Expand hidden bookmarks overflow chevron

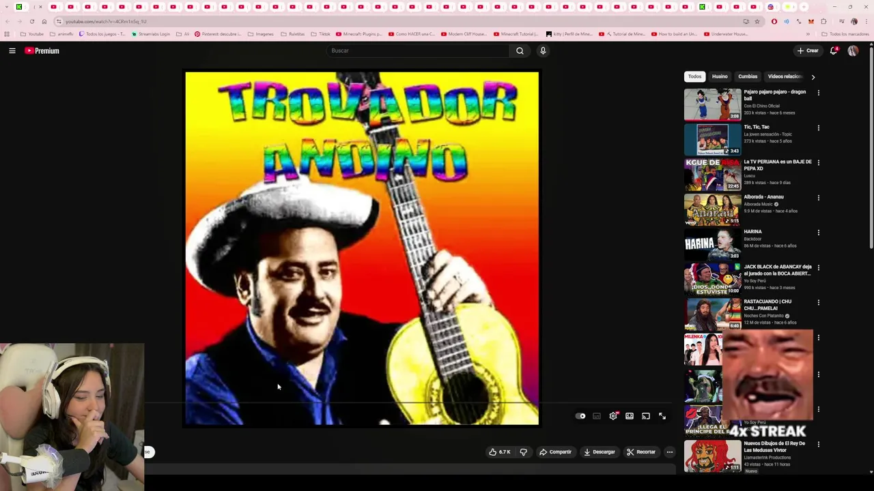pos(808,34)
